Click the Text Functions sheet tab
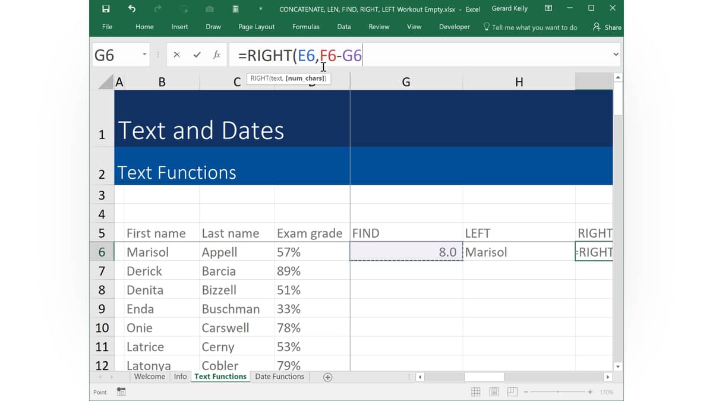This screenshot has height=401, width=713. click(x=220, y=377)
